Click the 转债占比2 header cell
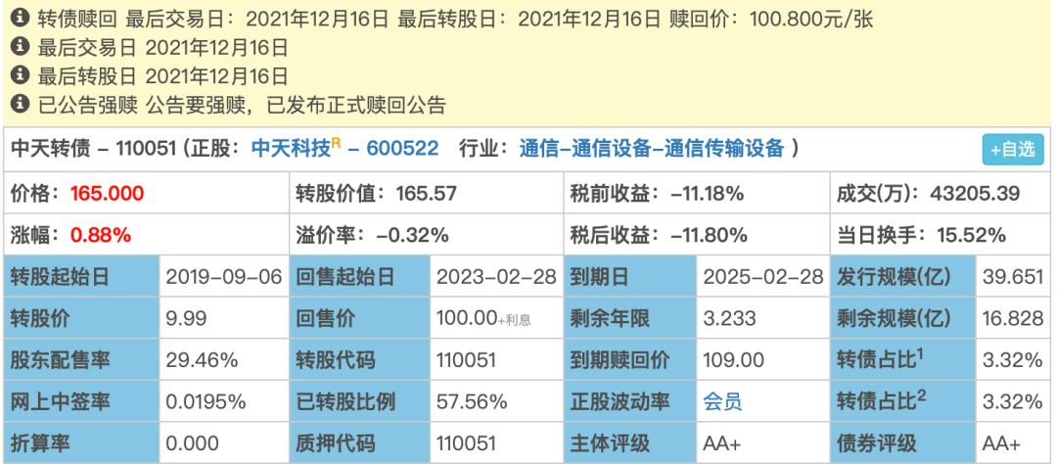 pyautogui.click(x=902, y=402)
